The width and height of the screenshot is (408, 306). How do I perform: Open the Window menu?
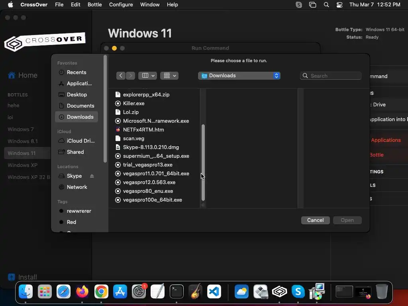pyautogui.click(x=150, y=5)
